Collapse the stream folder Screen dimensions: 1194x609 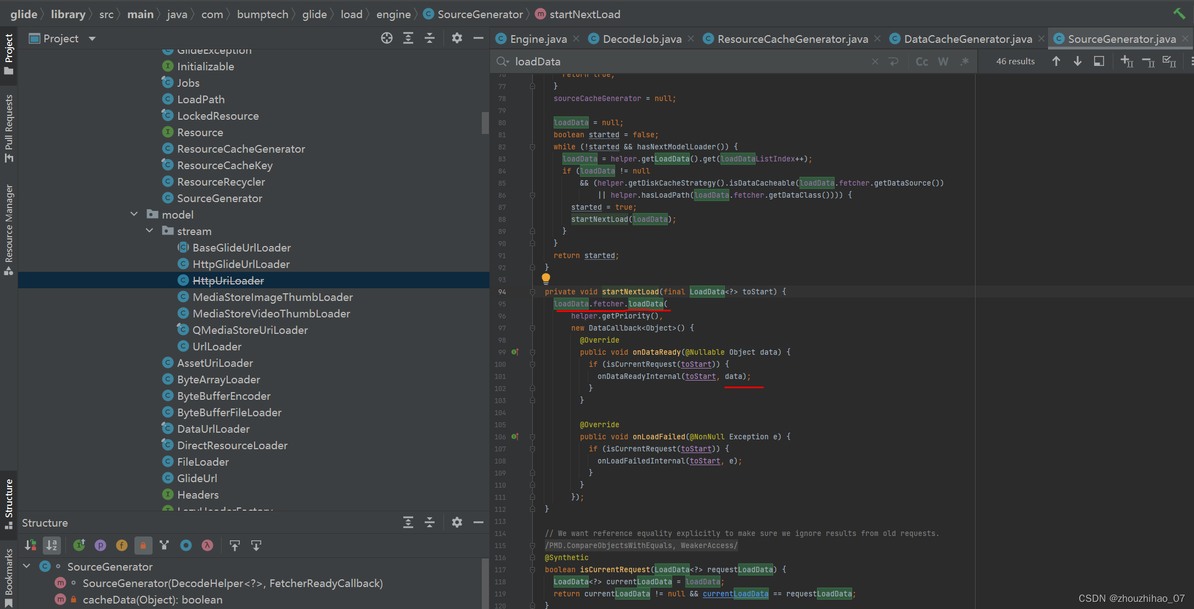(x=149, y=231)
